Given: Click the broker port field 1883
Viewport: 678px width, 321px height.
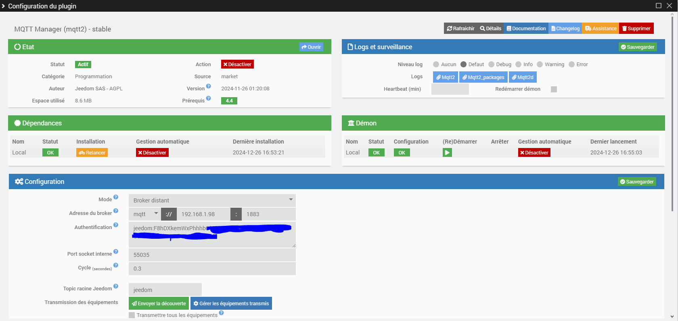Looking at the screenshot, I should click(x=269, y=214).
